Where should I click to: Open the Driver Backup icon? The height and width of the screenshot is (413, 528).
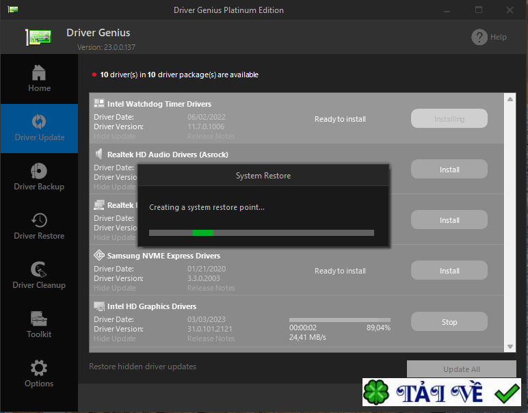click(x=39, y=171)
